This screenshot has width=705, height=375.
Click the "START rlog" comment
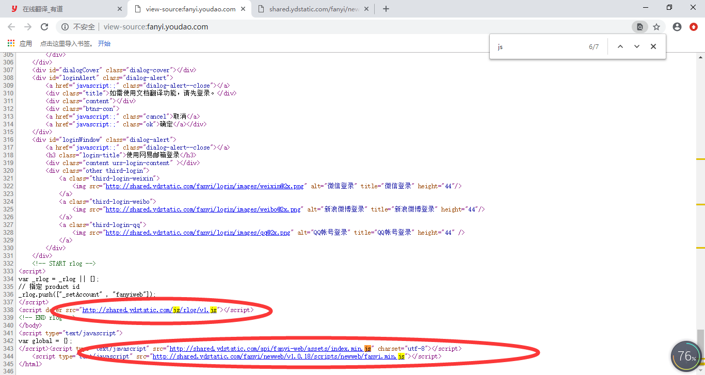[64, 264]
